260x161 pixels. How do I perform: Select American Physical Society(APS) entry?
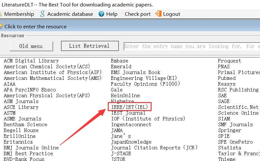[x=47, y=96]
